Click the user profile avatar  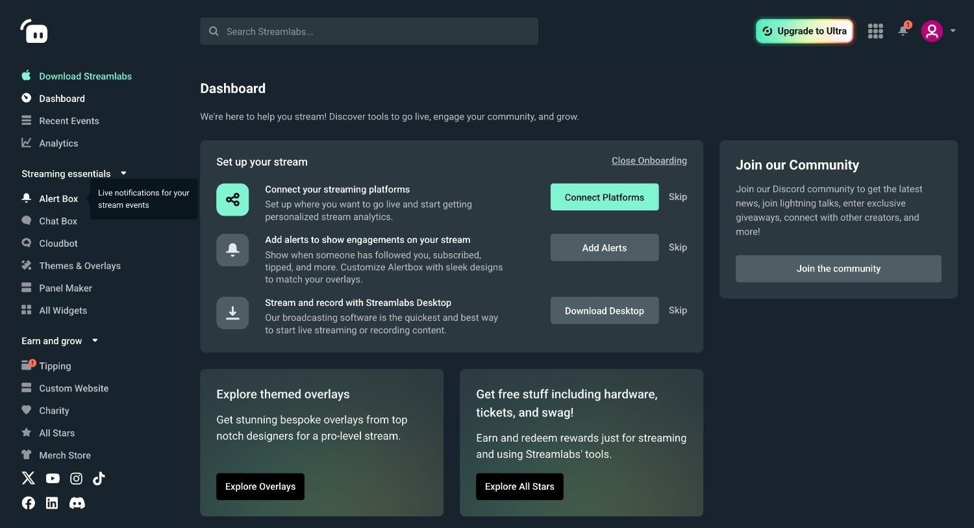point(932,31)
